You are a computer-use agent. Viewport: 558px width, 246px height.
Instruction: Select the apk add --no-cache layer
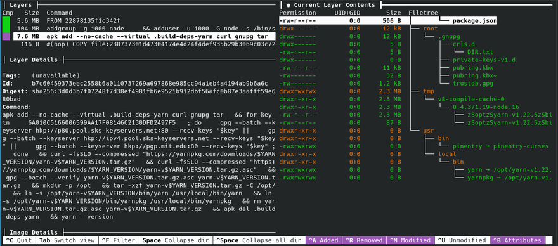pyautogui.click(x=144, y=36)
